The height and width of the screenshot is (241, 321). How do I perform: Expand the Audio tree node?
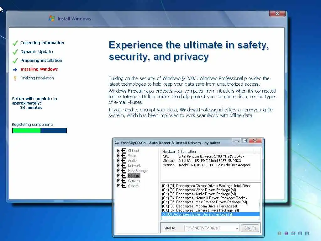[x=118, y=160]
